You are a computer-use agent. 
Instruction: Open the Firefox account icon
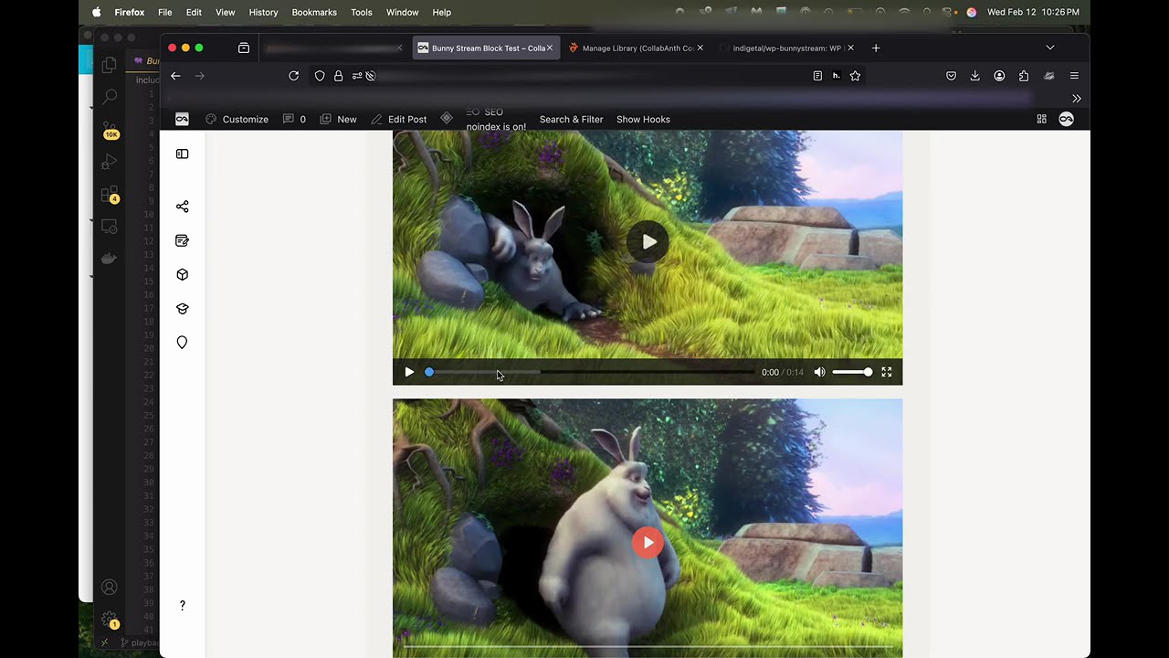coord(1000,76)
